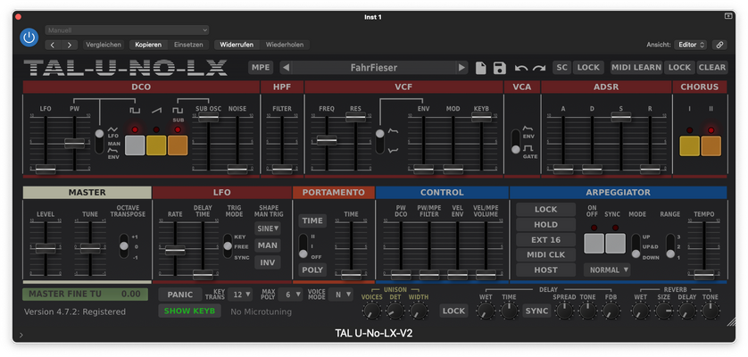Image resolution: width=748 pixels, height=357 pixels.
Task: Redo change with curved right arrow
Action: click(x=539, y=68)
